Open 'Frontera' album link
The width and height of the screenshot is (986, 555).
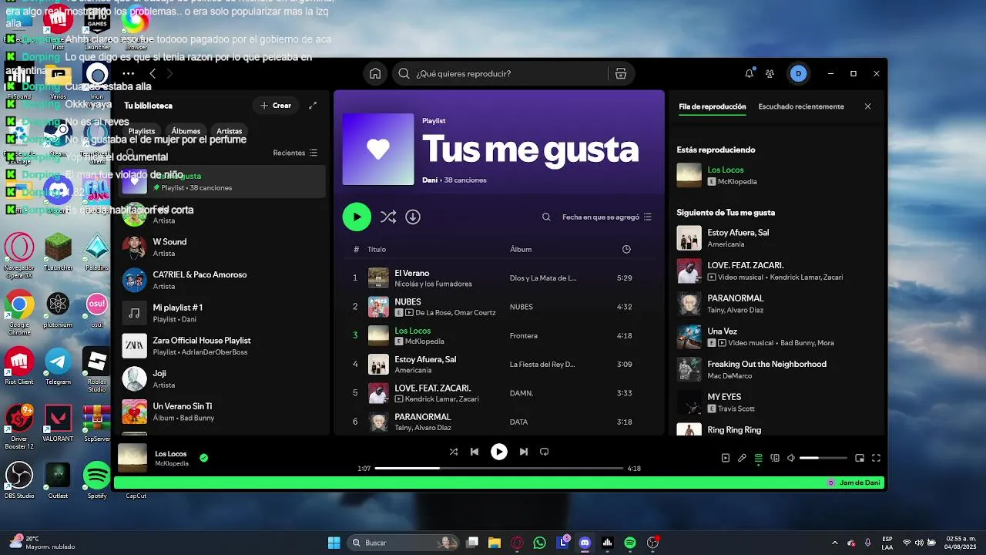(524, 336)
